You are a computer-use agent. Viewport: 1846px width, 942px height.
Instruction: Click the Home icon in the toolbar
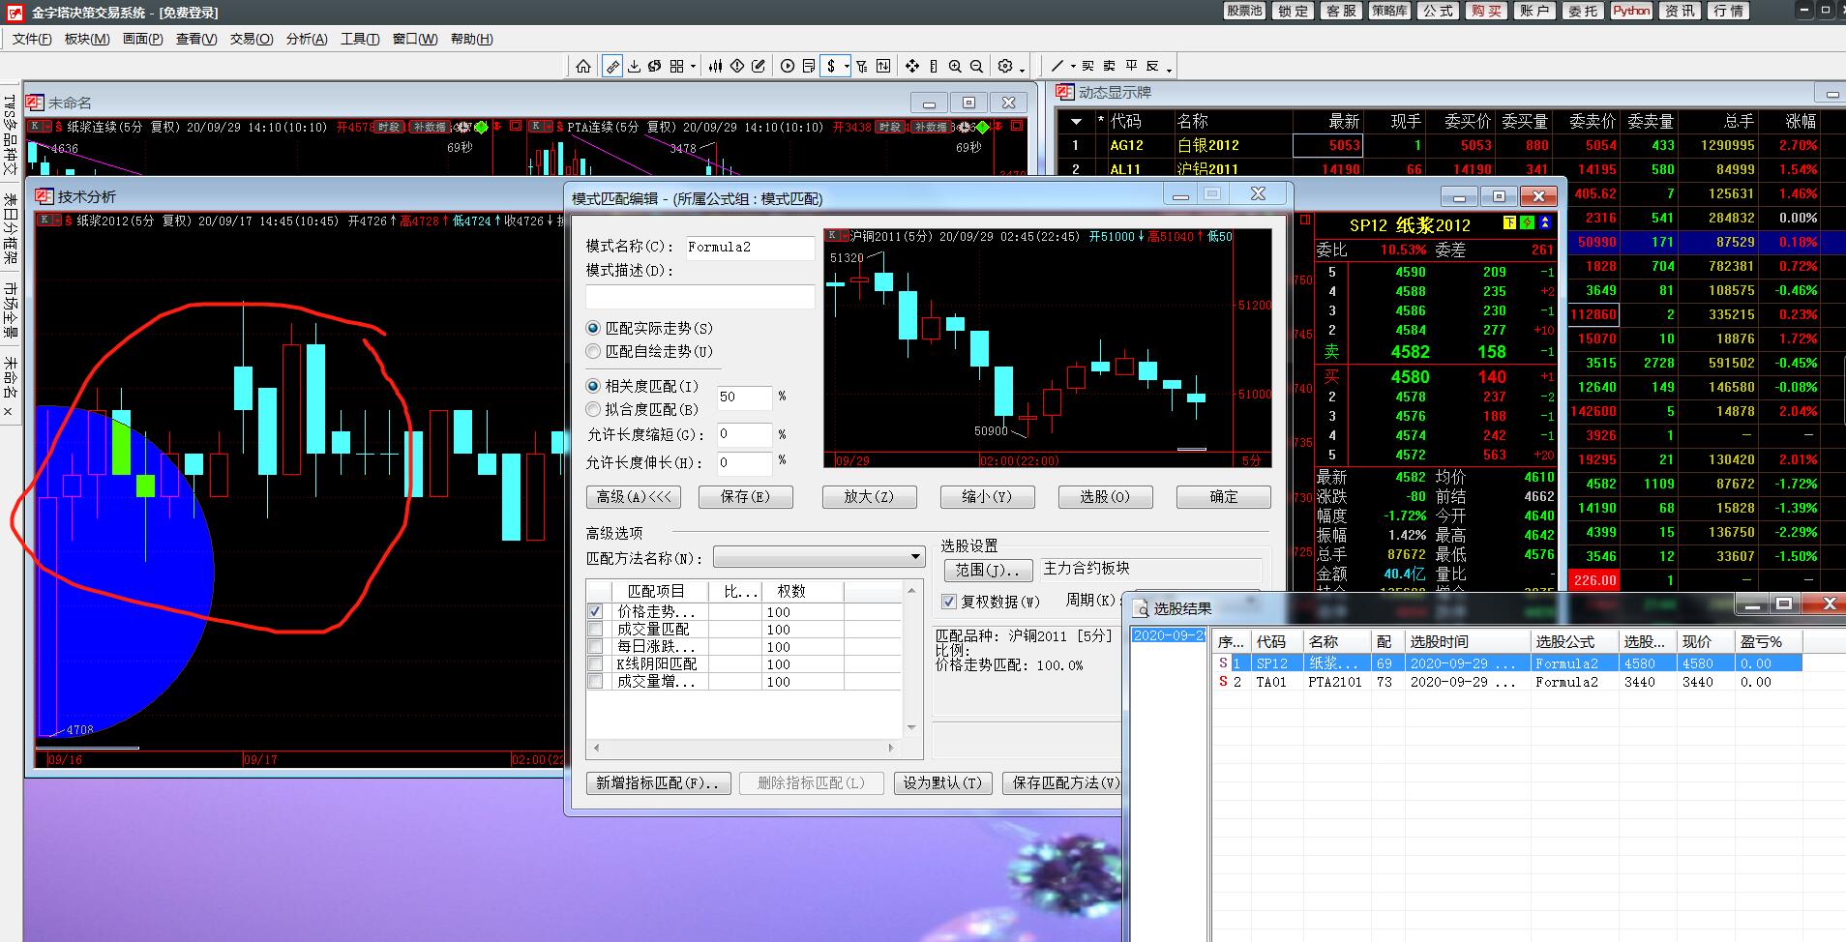point(582,66)
